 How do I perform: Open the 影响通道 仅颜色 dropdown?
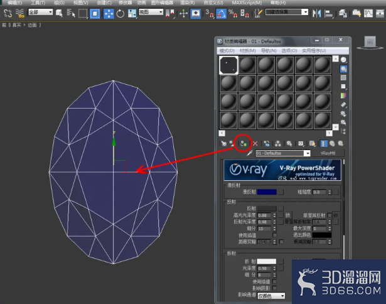pos(271,296)
